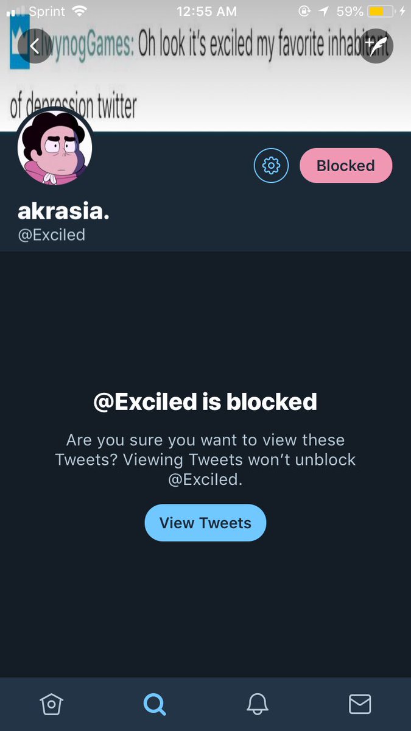
Task: Tap the 12:55 AM clock
Action: coord(205,11)
